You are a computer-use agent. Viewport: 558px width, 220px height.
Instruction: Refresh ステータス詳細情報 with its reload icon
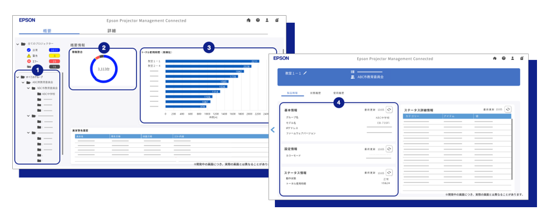(x=508, y=109)
